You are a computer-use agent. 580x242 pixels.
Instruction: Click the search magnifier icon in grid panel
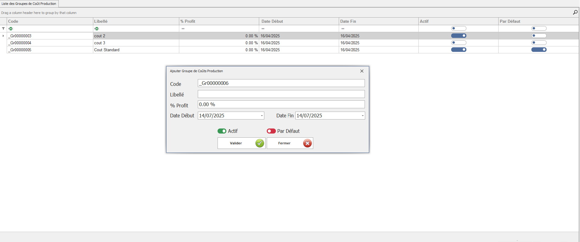coord(575,12)
